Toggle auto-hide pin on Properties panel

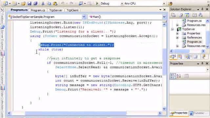pos(202,63)
